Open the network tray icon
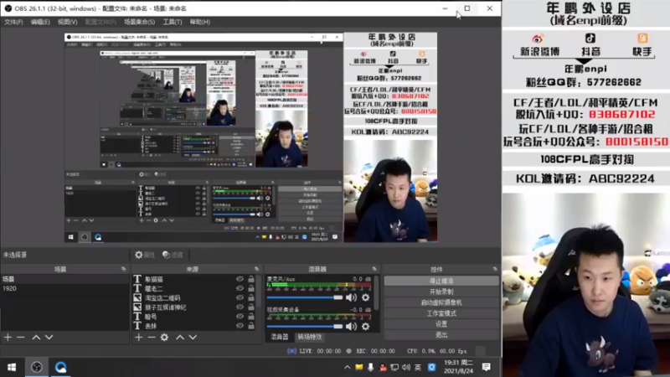Image resolution: width=670 pixels, height=377 pixels. coord(394,367)
